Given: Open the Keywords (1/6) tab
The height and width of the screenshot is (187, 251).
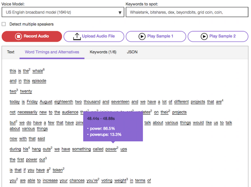Looking at the screenshot, I should coord(103,52).
